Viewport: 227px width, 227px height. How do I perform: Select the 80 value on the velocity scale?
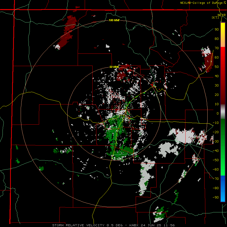click(217, 39)
